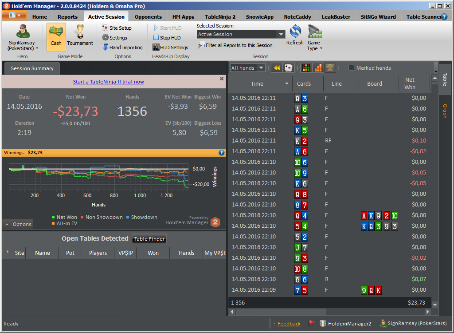The image size is (454, 333).
Task: Click the hand list scroll up arrow
Action: pyautogui.click(x=434, y=78)
